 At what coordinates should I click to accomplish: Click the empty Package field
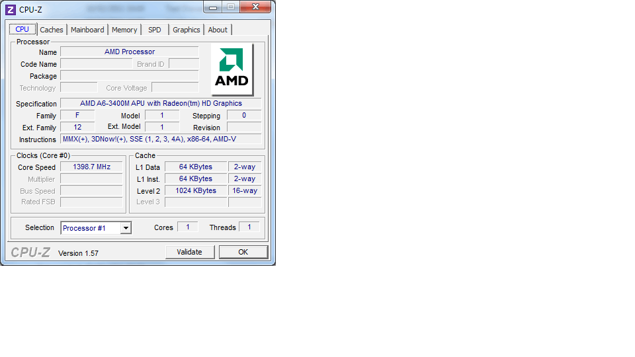click(130, 75)
